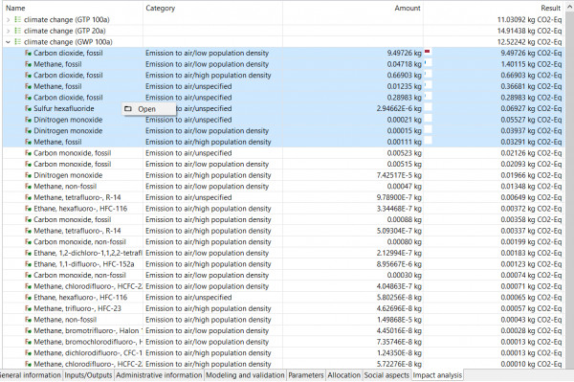Click the climate change (GWP 100a) category icon
The height and width of the screenshot is (382, 574).
[17, 42]
